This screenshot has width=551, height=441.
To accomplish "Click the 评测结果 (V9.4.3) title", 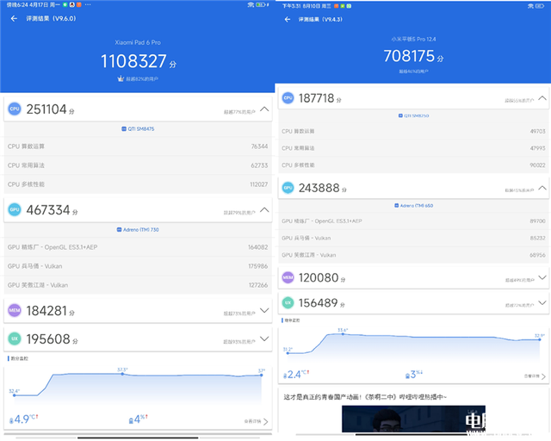I will pos(320,19).
